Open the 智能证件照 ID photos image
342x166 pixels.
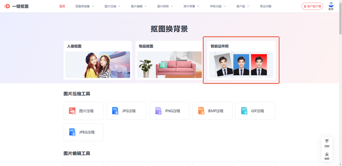point(241,65)
